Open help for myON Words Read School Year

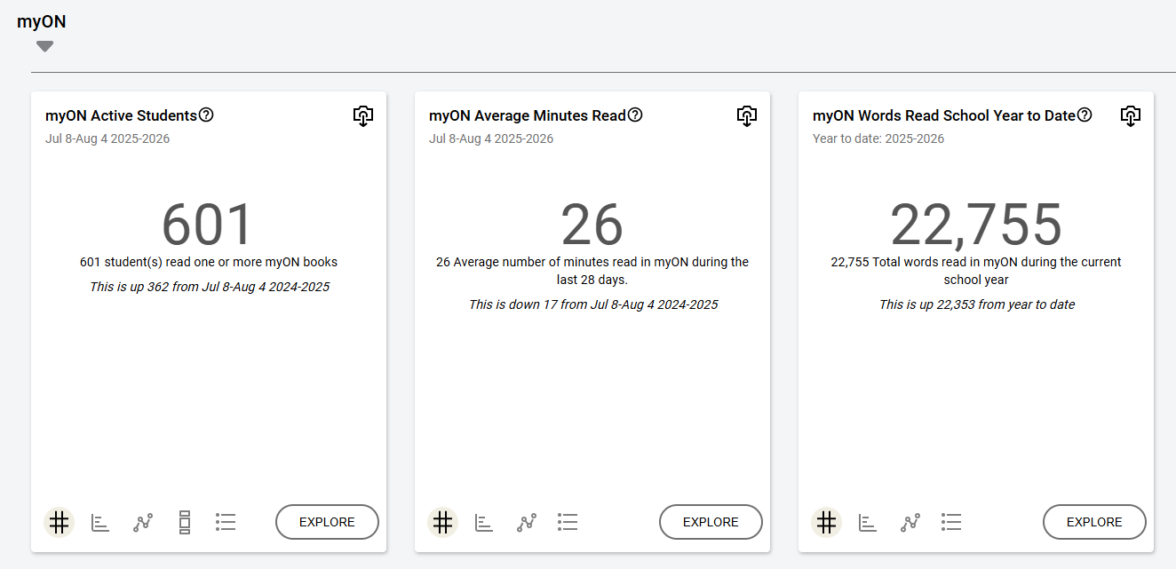click(x=1085, y=115)
